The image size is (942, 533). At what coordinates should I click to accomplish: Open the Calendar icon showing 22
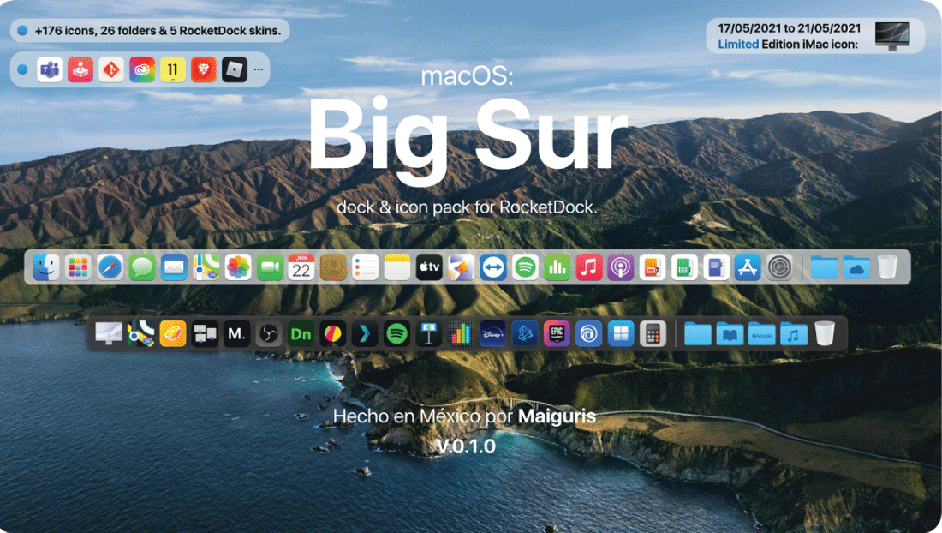click(301, 267)
